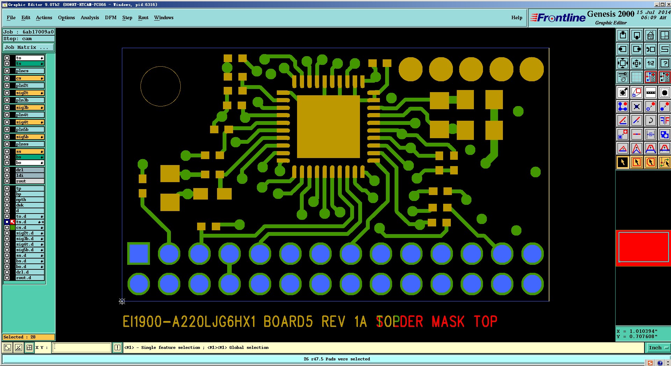Click the exclamation mark button beside XY field
Viewport: 671px width, 366px height.
click(x=117, y=348)
